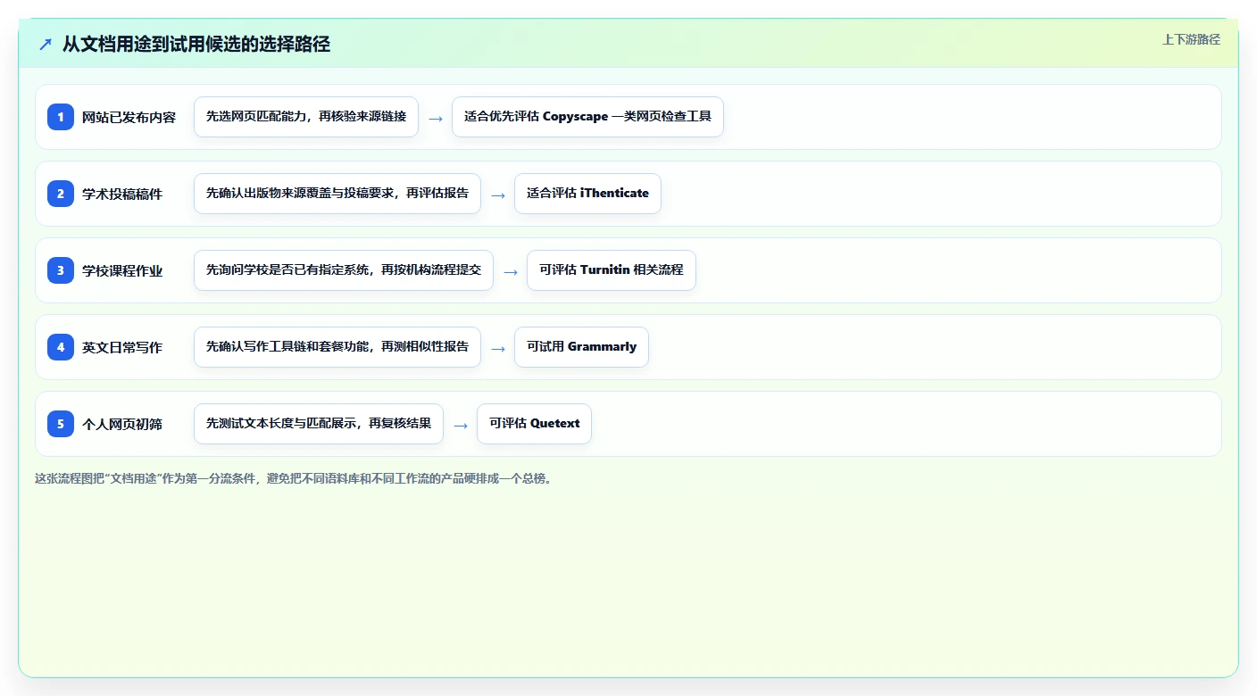Click the Copyscape 一类网页检查工具 result box

click(x=587, y=117)
